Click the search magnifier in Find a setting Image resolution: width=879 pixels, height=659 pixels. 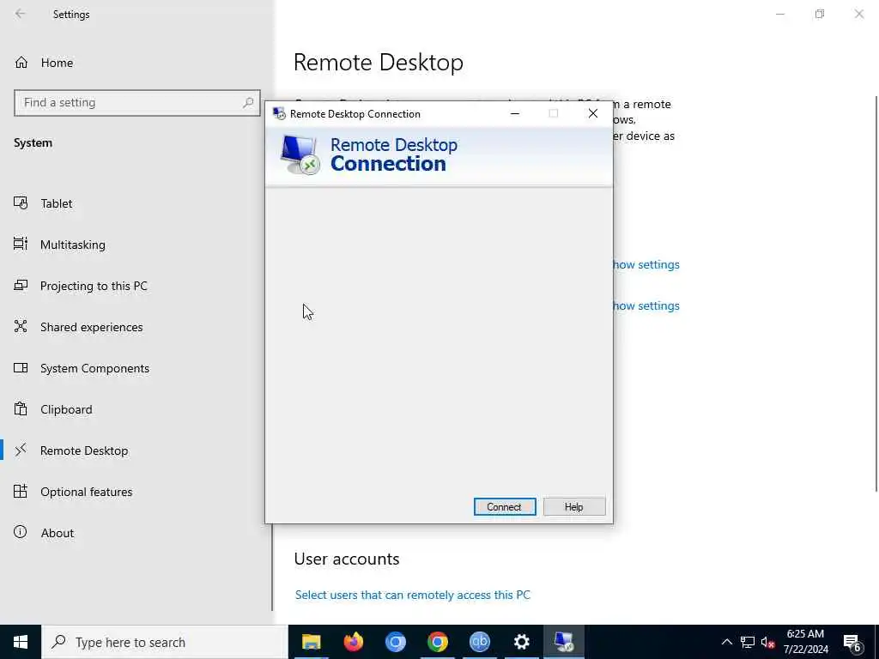[x=248, y=103]
